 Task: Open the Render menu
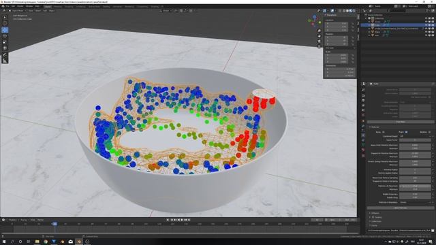tap(20, 6)
